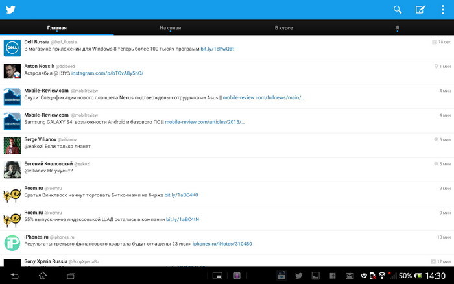Click the media icon beside 12 мин timestamp
Screen dimensions: 454x284
(x=433, y=261)
